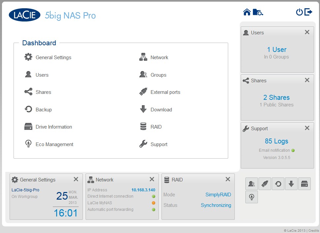Open Eco Management via the lightbulb shortcut icon

point(251,197)
